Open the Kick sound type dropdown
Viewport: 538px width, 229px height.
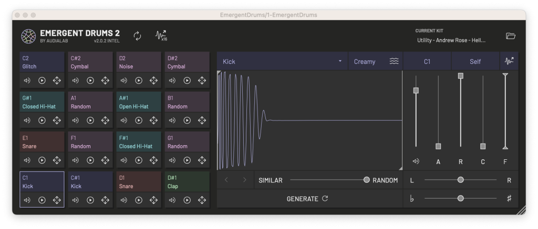tap(283, 61)
